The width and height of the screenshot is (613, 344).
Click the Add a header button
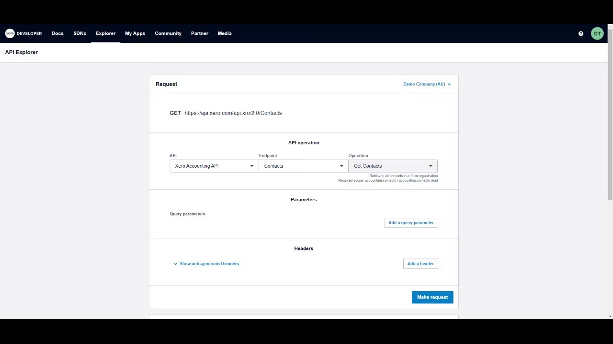point(420,264)
